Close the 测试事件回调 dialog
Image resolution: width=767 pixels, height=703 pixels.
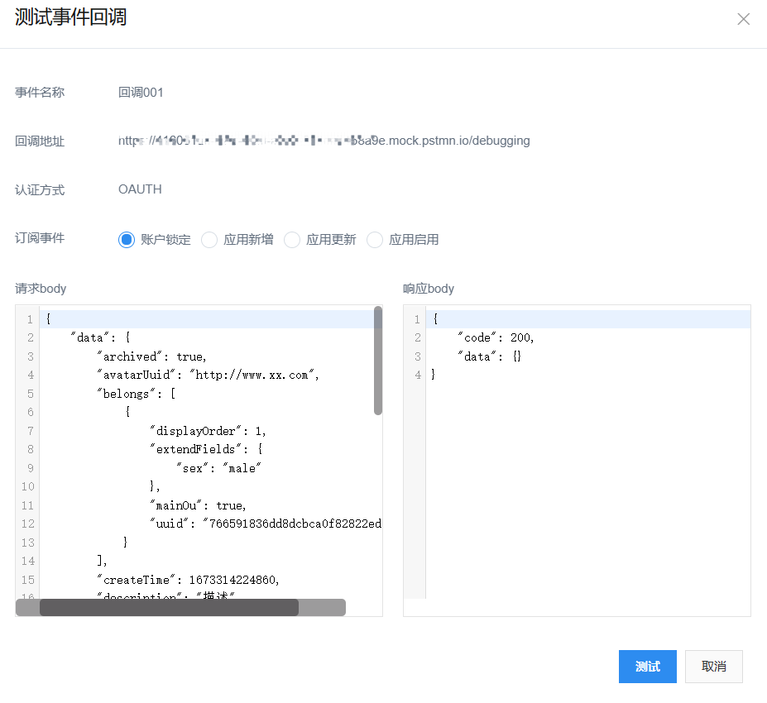pos(743,19)
